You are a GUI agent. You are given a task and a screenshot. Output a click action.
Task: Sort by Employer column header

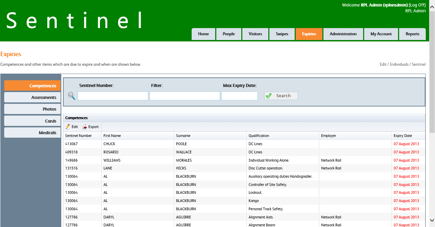[356, 136]
